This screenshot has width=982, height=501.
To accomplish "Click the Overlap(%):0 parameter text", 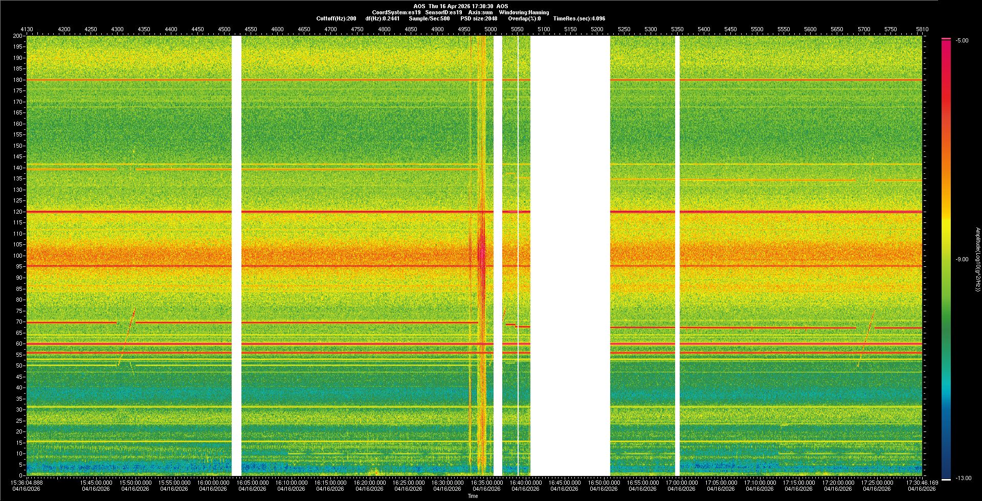I will tap(524, 18).
